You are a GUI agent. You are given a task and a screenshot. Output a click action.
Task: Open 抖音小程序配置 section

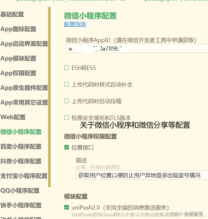point(21,161)
